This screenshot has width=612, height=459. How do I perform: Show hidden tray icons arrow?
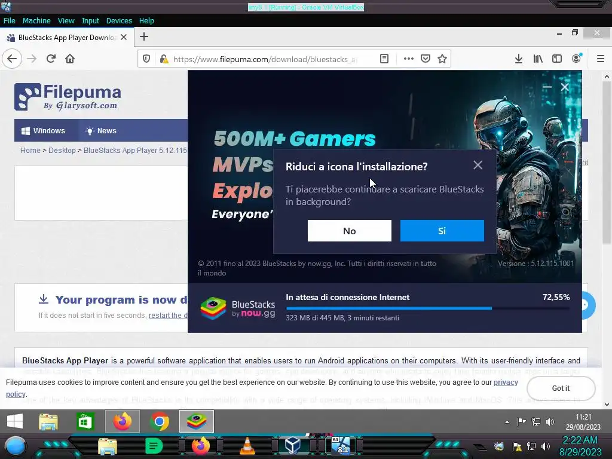coord(507,422)
